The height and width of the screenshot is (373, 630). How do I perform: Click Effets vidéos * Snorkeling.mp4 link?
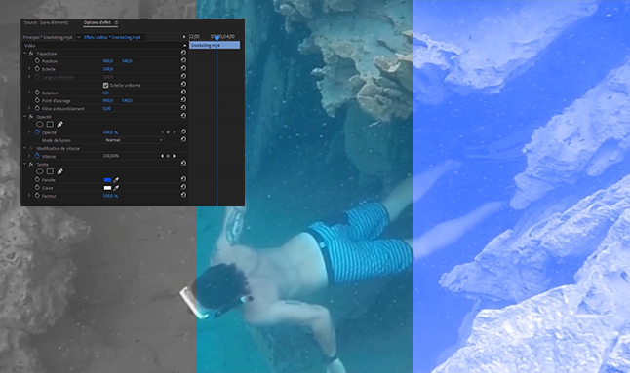point(112,37)
